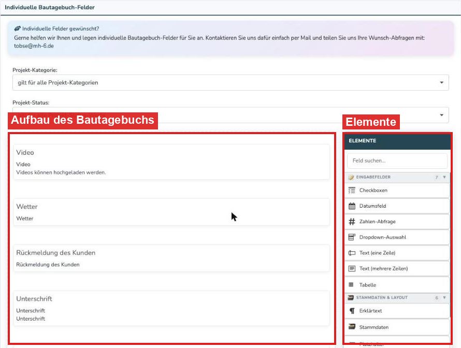Choose the Tabelle element label

[x=368, y=285]
